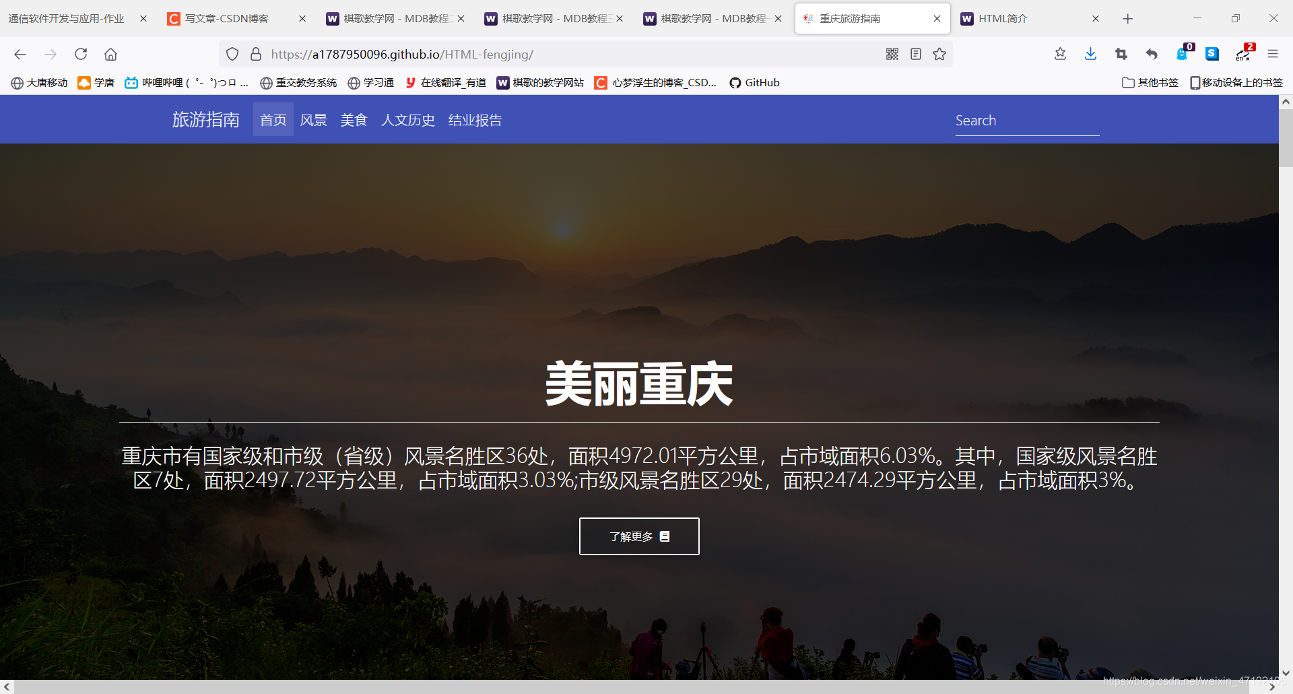Open the tracking protection shield
The height and width of the screenshot is (694, 1293).
coord(232,54)
